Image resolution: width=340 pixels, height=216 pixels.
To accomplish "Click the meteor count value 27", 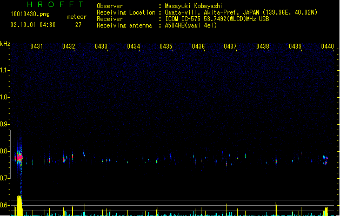I will [x=78, y=25].
